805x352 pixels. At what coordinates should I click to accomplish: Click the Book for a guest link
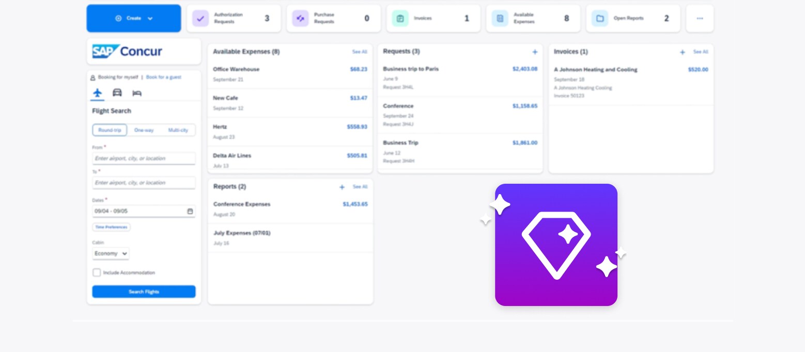164,77
